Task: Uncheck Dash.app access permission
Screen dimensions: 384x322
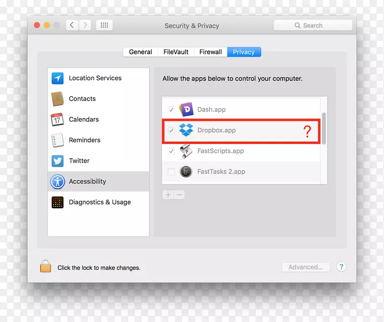Action: tap(171, 109)
